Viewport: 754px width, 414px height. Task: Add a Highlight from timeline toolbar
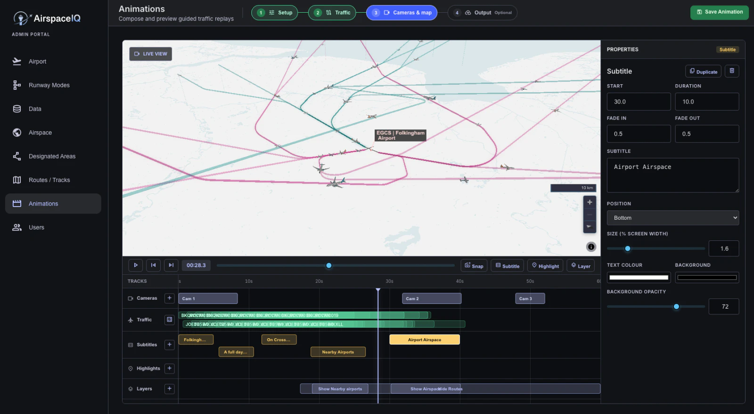[545, 266]
